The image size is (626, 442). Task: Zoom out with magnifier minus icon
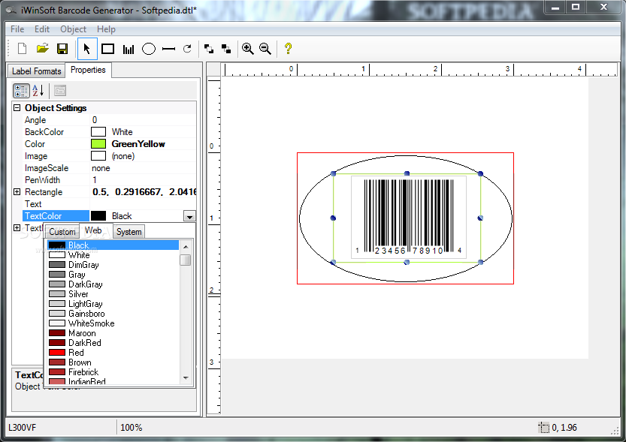pyautogui.click(x=265, y=49)
